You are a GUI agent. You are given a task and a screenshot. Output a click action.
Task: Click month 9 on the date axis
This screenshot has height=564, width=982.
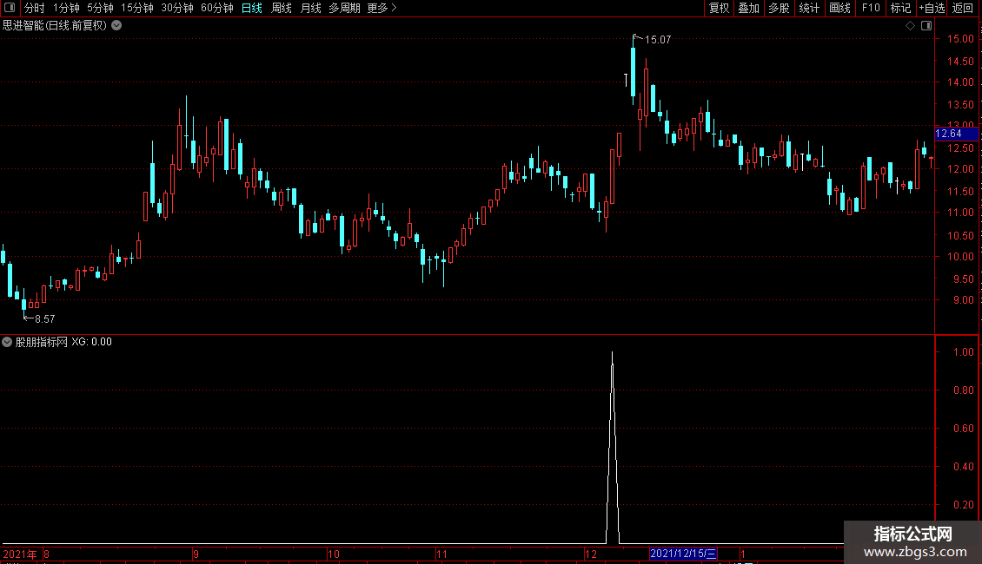(x=196, y=554)
